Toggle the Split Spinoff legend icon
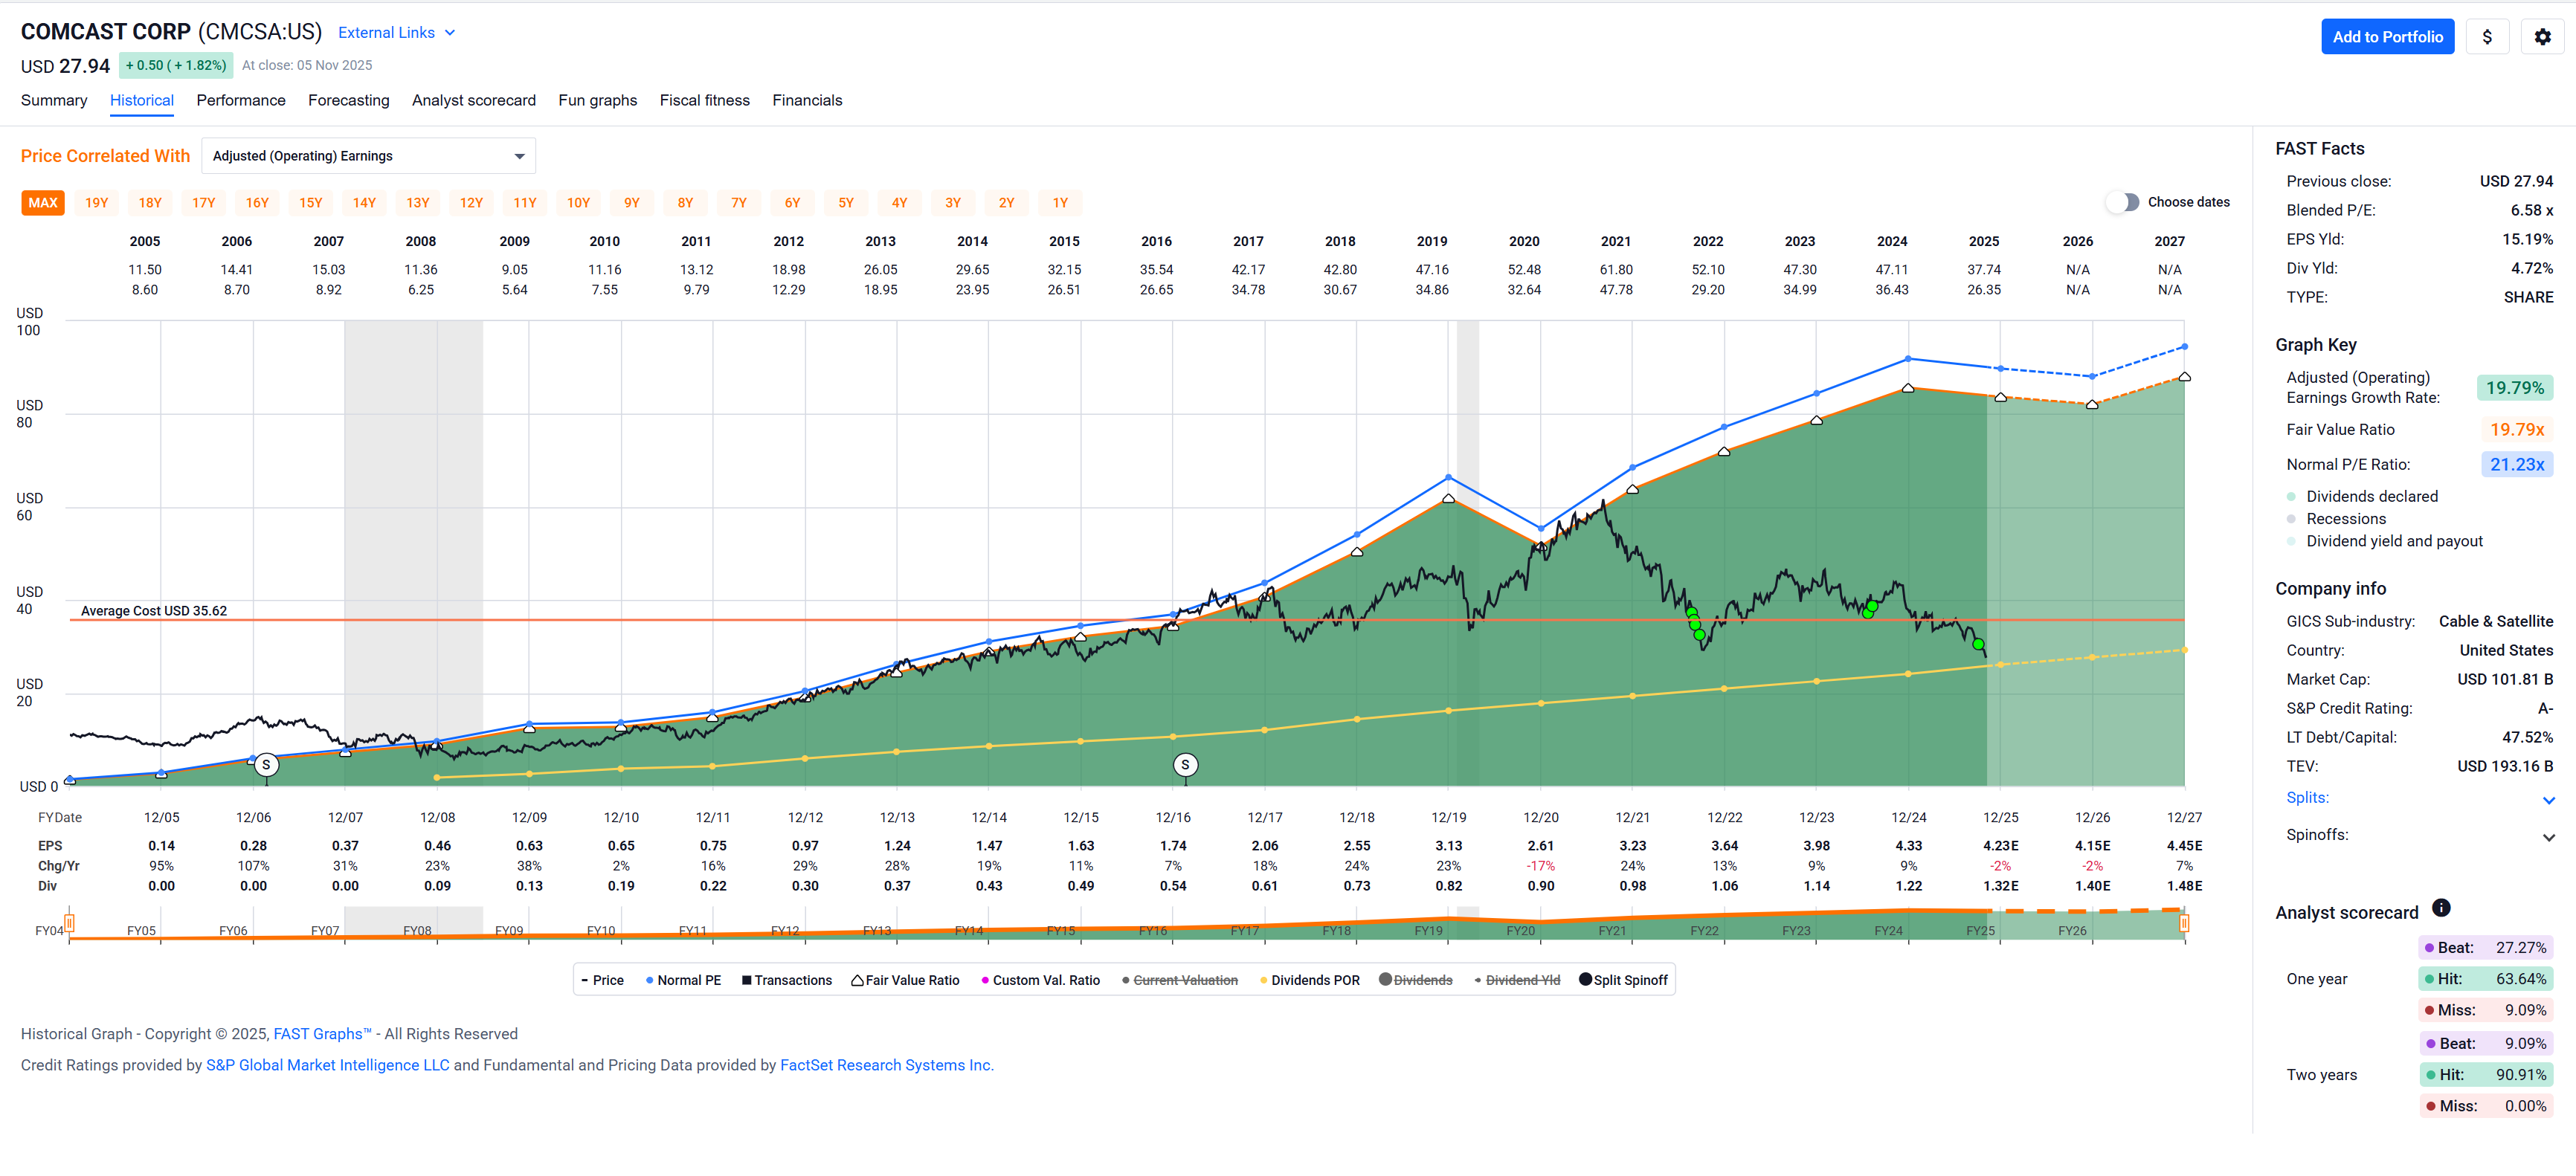 pos(1585,980)
